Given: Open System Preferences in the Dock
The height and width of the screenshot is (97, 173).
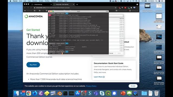Looking at the screenshot, I should coord(84,93).
